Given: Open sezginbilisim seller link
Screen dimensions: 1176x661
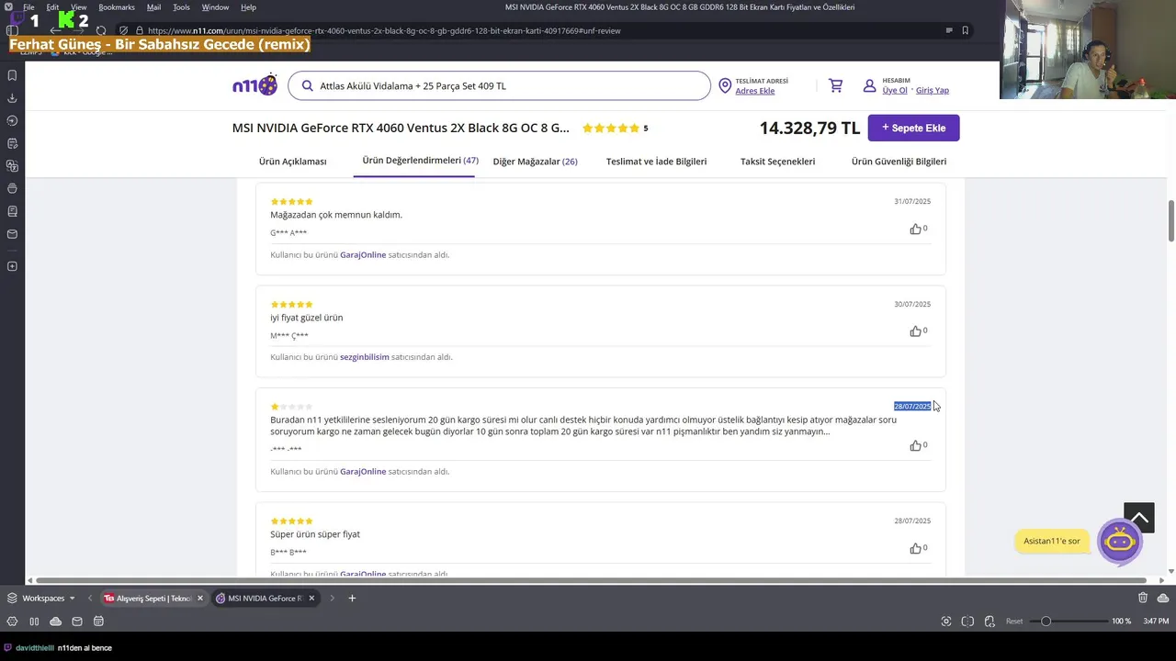Looking at the screenshot, I should tap(365, 357).
